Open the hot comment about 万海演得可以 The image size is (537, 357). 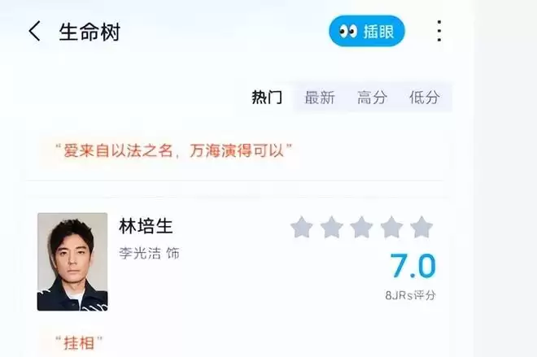tap(174, 150)
